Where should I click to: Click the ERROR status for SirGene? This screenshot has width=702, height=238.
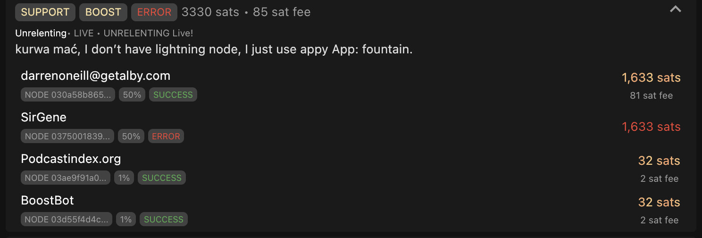(166, 136)
